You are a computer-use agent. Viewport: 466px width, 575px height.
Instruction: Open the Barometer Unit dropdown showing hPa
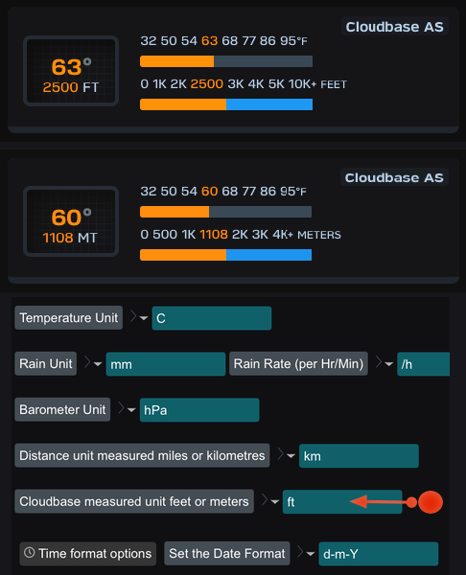[x=199, y=409]
